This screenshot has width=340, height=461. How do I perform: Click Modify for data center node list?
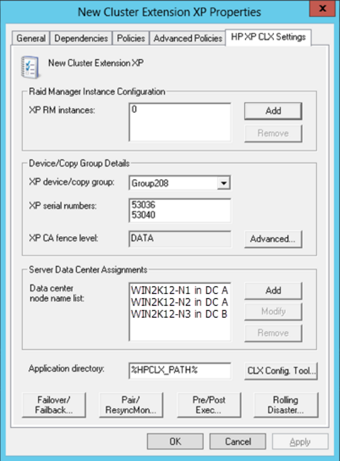click(273, 311)
